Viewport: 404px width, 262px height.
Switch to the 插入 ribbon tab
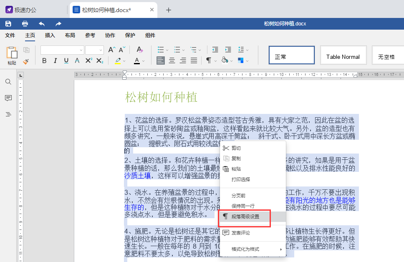pos(50,35)
